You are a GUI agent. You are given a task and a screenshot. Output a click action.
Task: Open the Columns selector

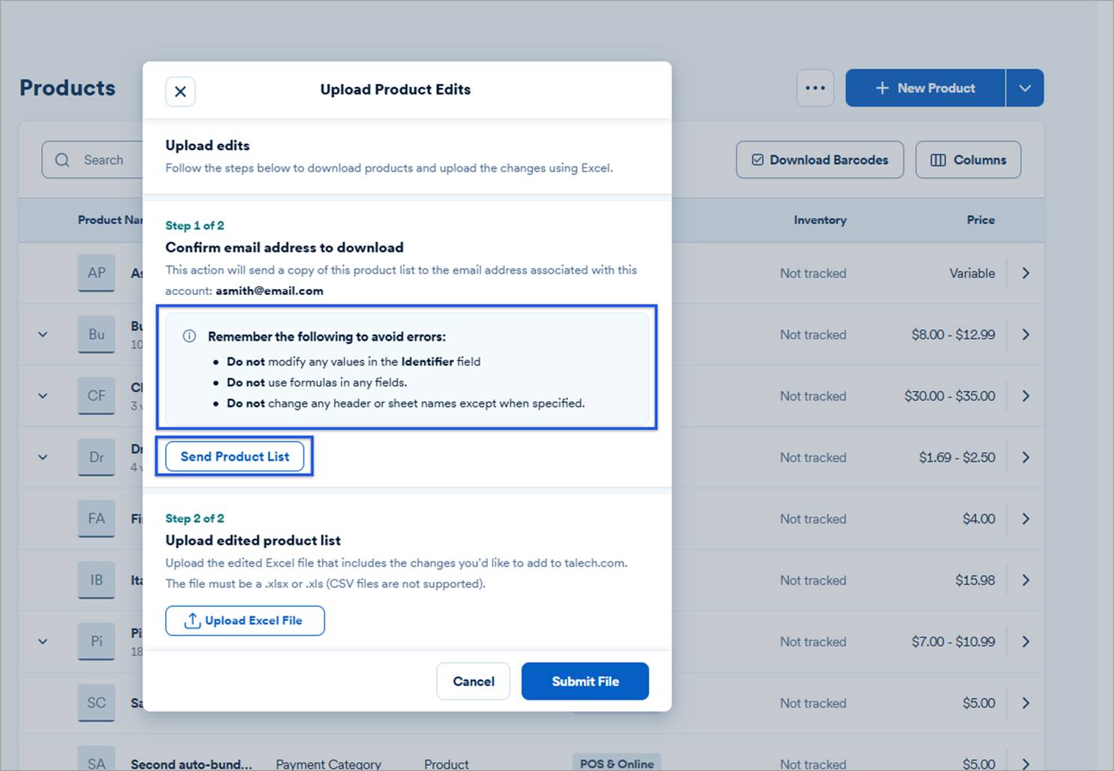(x=968, y=160)
